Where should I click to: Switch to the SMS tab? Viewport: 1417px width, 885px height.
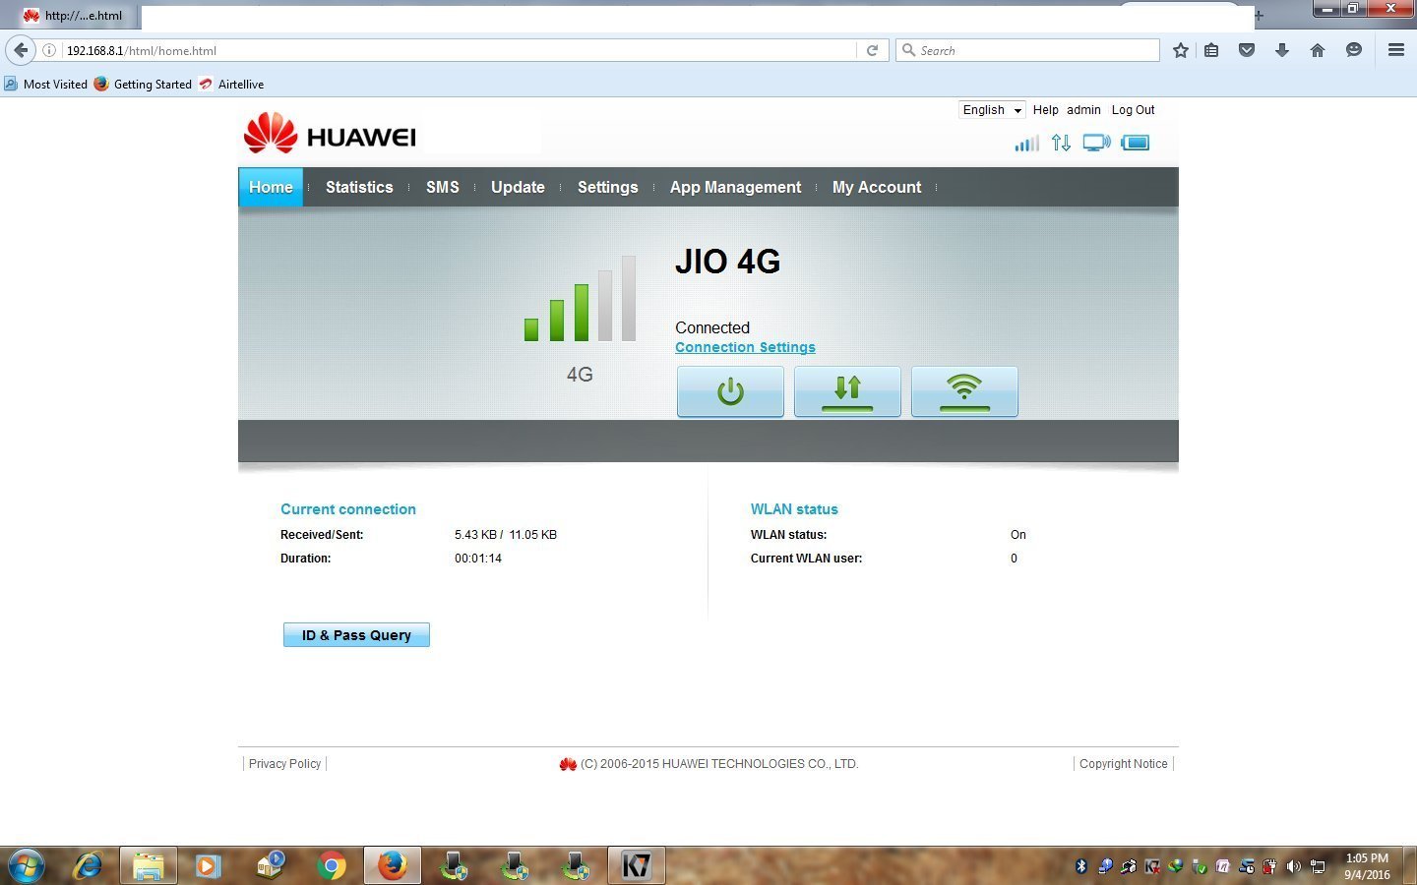[443, 187]
